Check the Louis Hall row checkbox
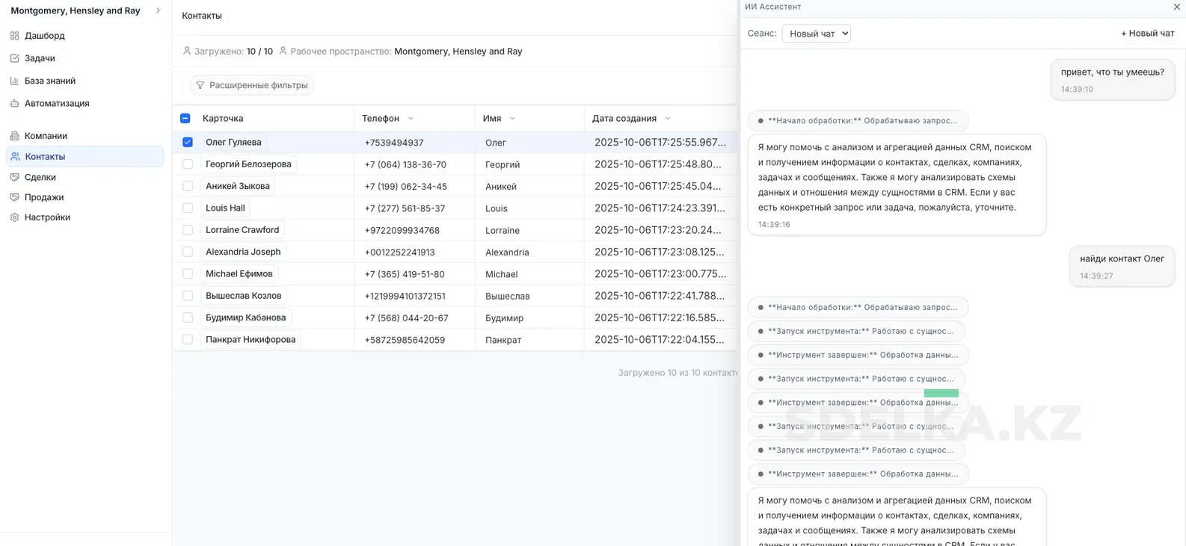 188,208
